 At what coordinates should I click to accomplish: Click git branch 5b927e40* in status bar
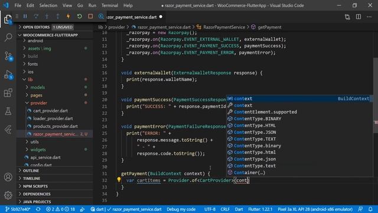tap(18, 209)
